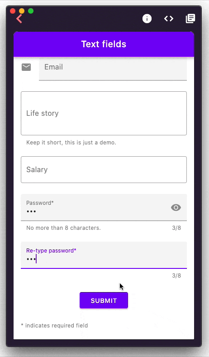This screenshot has width=209, height=357.
Task: Click the Text fields header title
Action: click(x=104, y=44)
